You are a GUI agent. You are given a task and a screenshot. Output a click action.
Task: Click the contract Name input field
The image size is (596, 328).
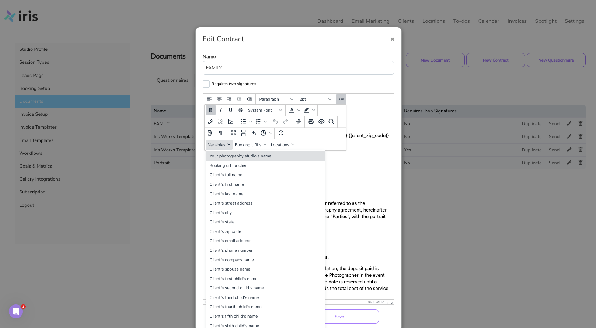point(298,68)
